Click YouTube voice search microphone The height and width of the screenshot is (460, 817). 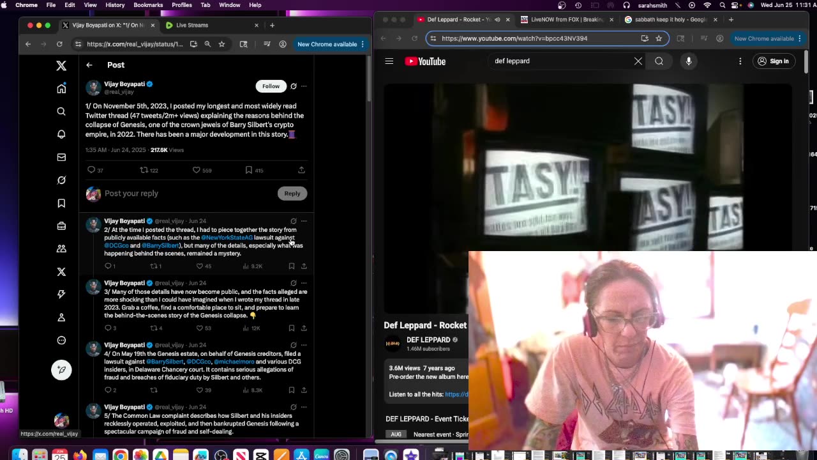pos(688,61)
